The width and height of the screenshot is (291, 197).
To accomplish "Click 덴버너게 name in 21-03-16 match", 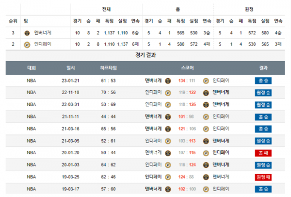I will pos(153,129).
